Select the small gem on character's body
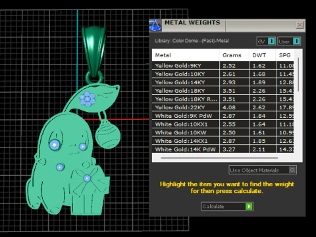 (60, 167)
